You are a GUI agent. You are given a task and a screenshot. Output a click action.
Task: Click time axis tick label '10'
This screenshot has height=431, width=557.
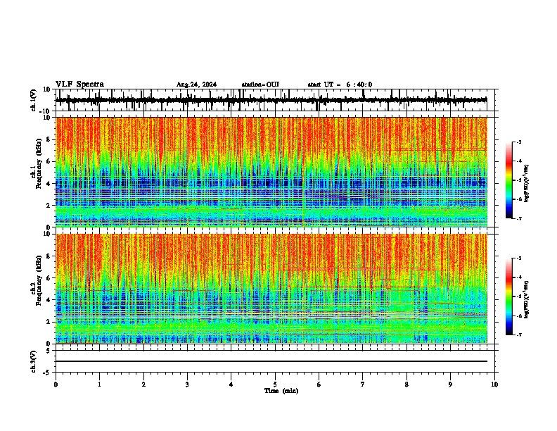[494, 385]
